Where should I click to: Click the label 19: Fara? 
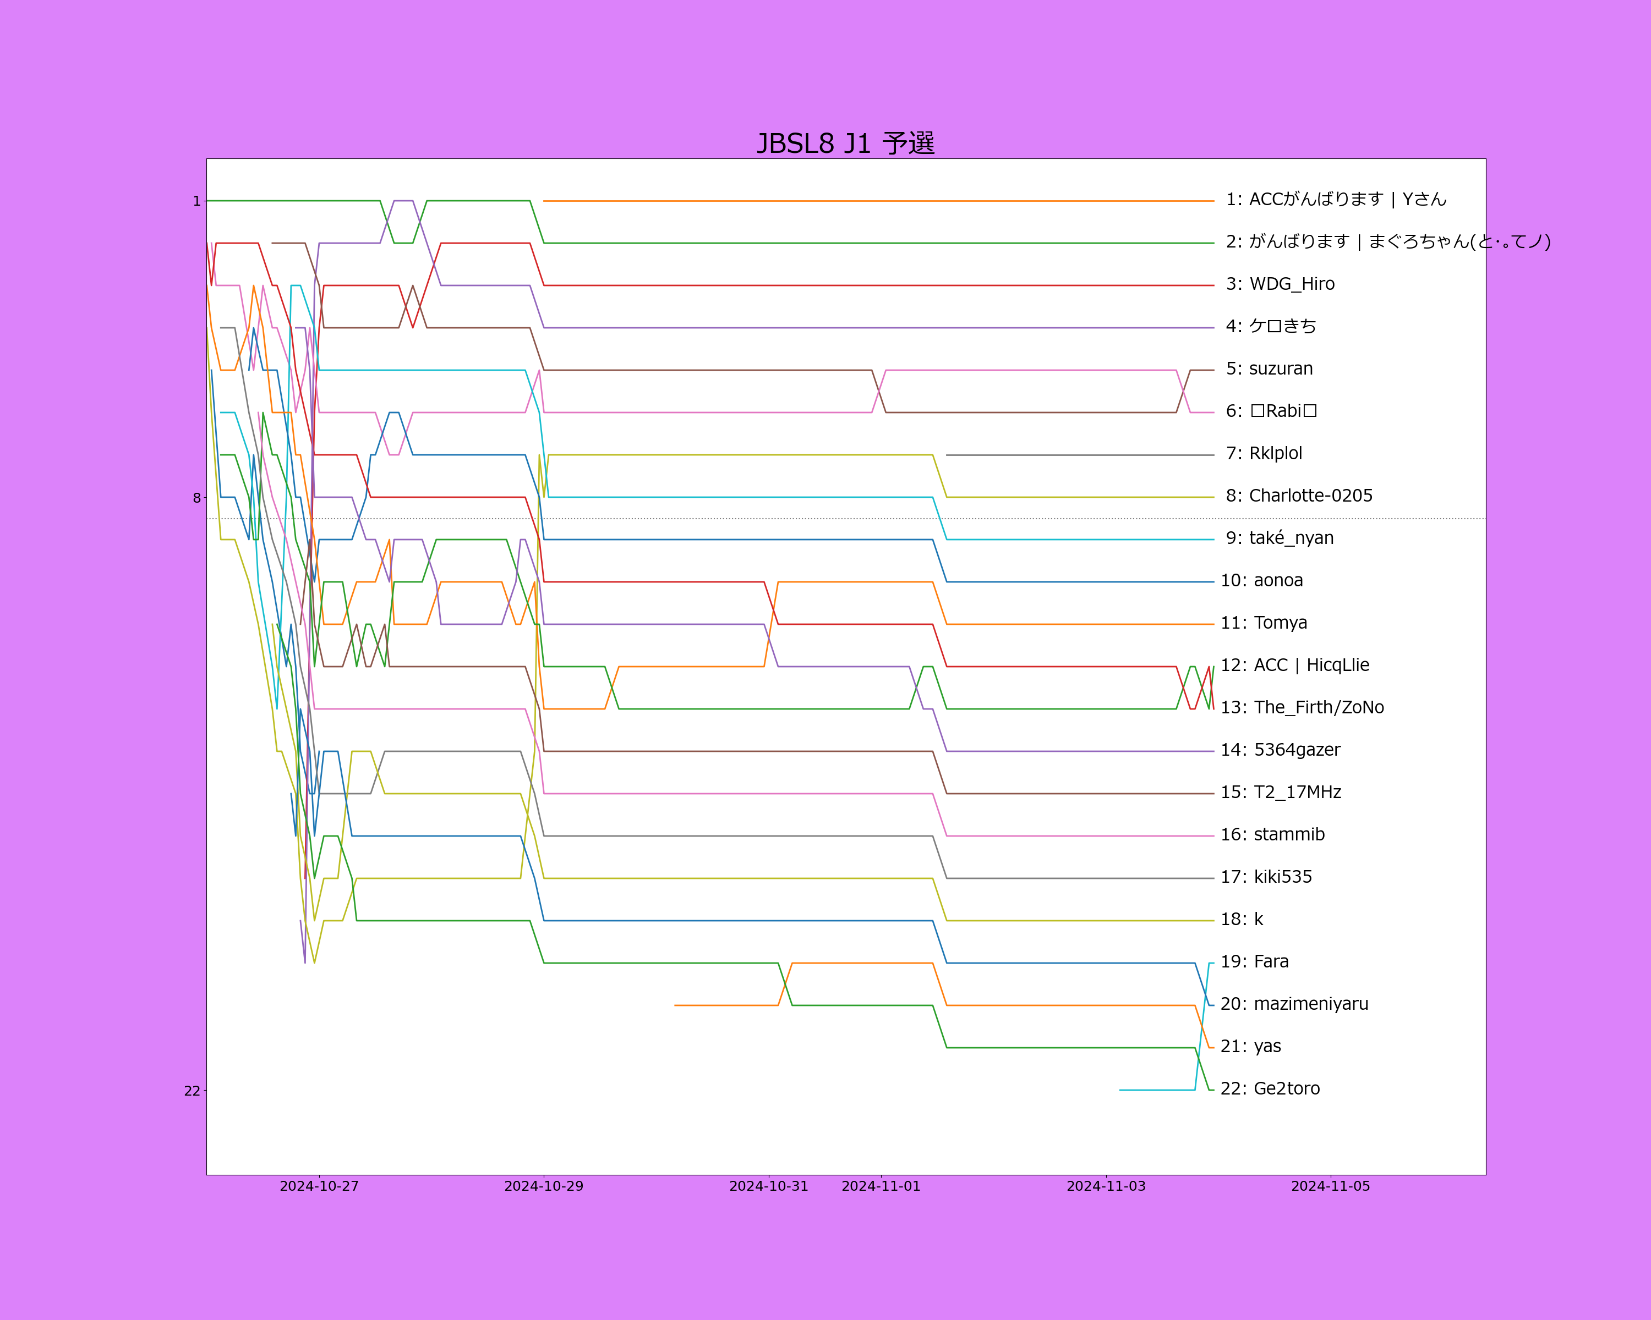pos(1254,962)
